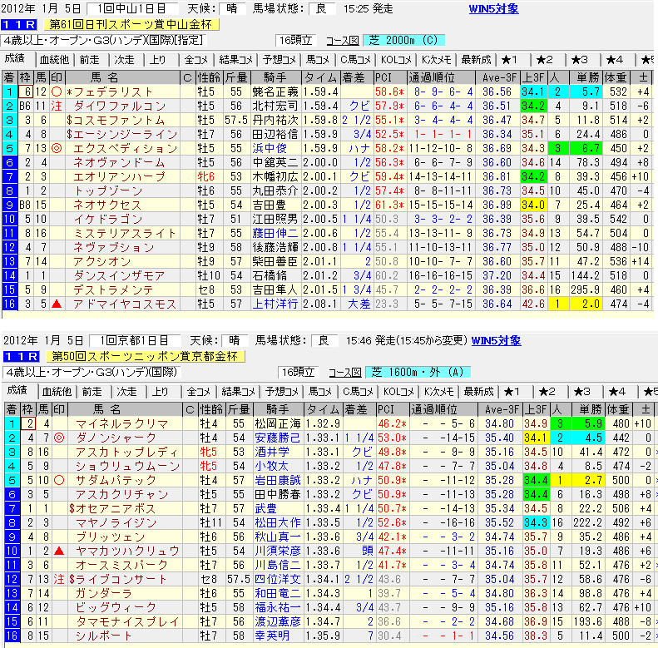Open the C馬コメ tab in the 京都金杯 panel
Viewport: 658px width, 648px height.
358,392
